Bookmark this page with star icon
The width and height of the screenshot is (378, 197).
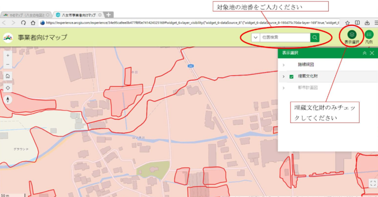(347, 23)
